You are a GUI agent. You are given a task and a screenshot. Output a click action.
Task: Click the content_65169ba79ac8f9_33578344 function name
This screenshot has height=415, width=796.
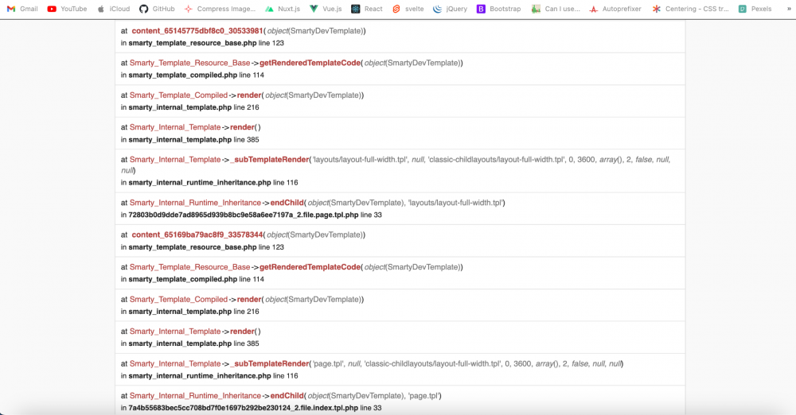coord(197,235)
